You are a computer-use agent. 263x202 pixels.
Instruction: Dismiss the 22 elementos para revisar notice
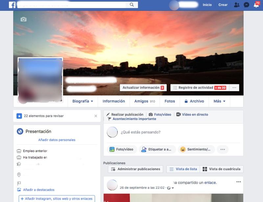96,116
